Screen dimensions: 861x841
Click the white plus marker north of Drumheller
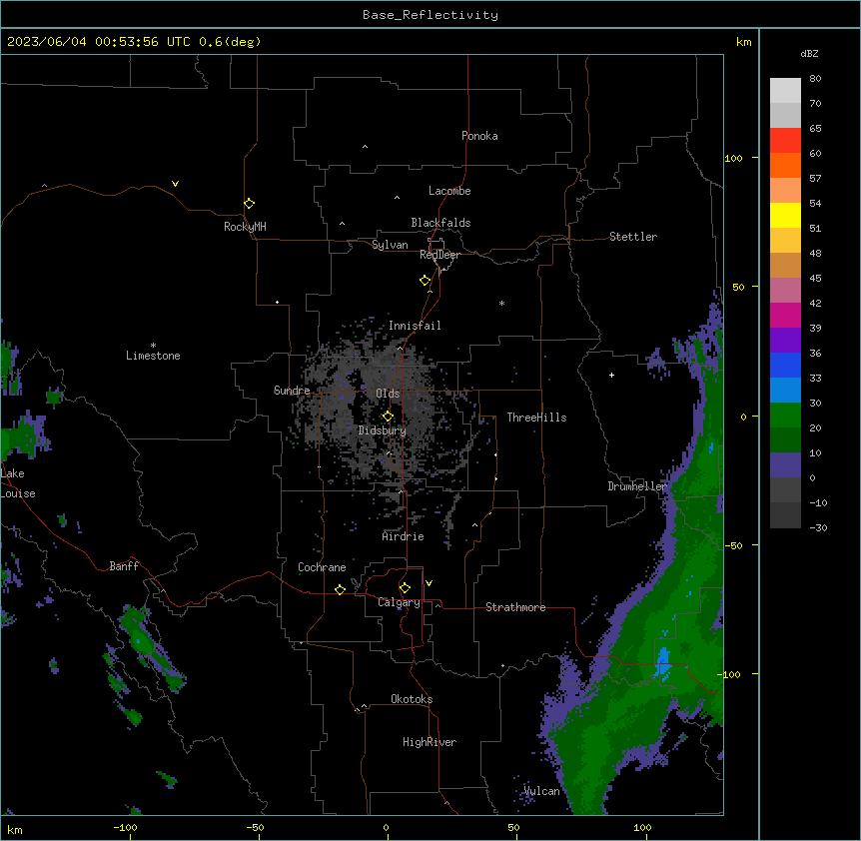point(611,375)
